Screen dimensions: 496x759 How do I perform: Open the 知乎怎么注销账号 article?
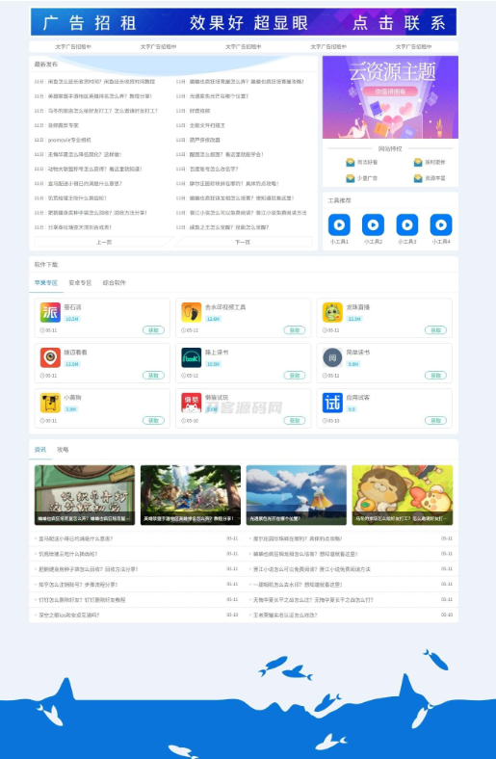78,585
